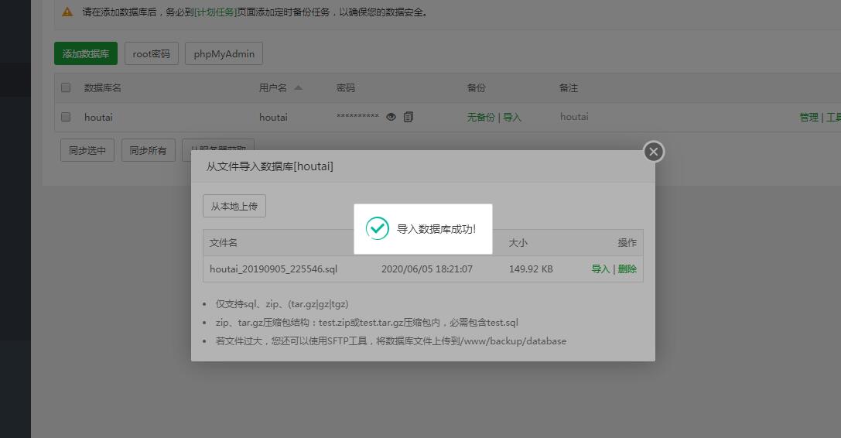The height and width of the screenshot is (438, 841).
Task: Close the import database dialog
Action: coord(654,152)
